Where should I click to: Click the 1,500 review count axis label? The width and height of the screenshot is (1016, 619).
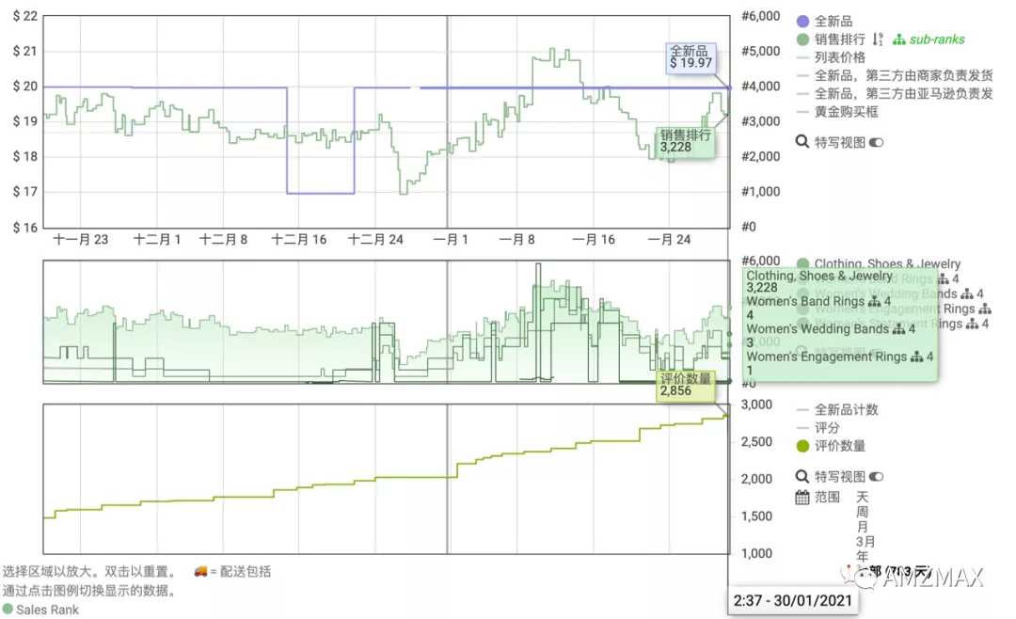point(756,516)
